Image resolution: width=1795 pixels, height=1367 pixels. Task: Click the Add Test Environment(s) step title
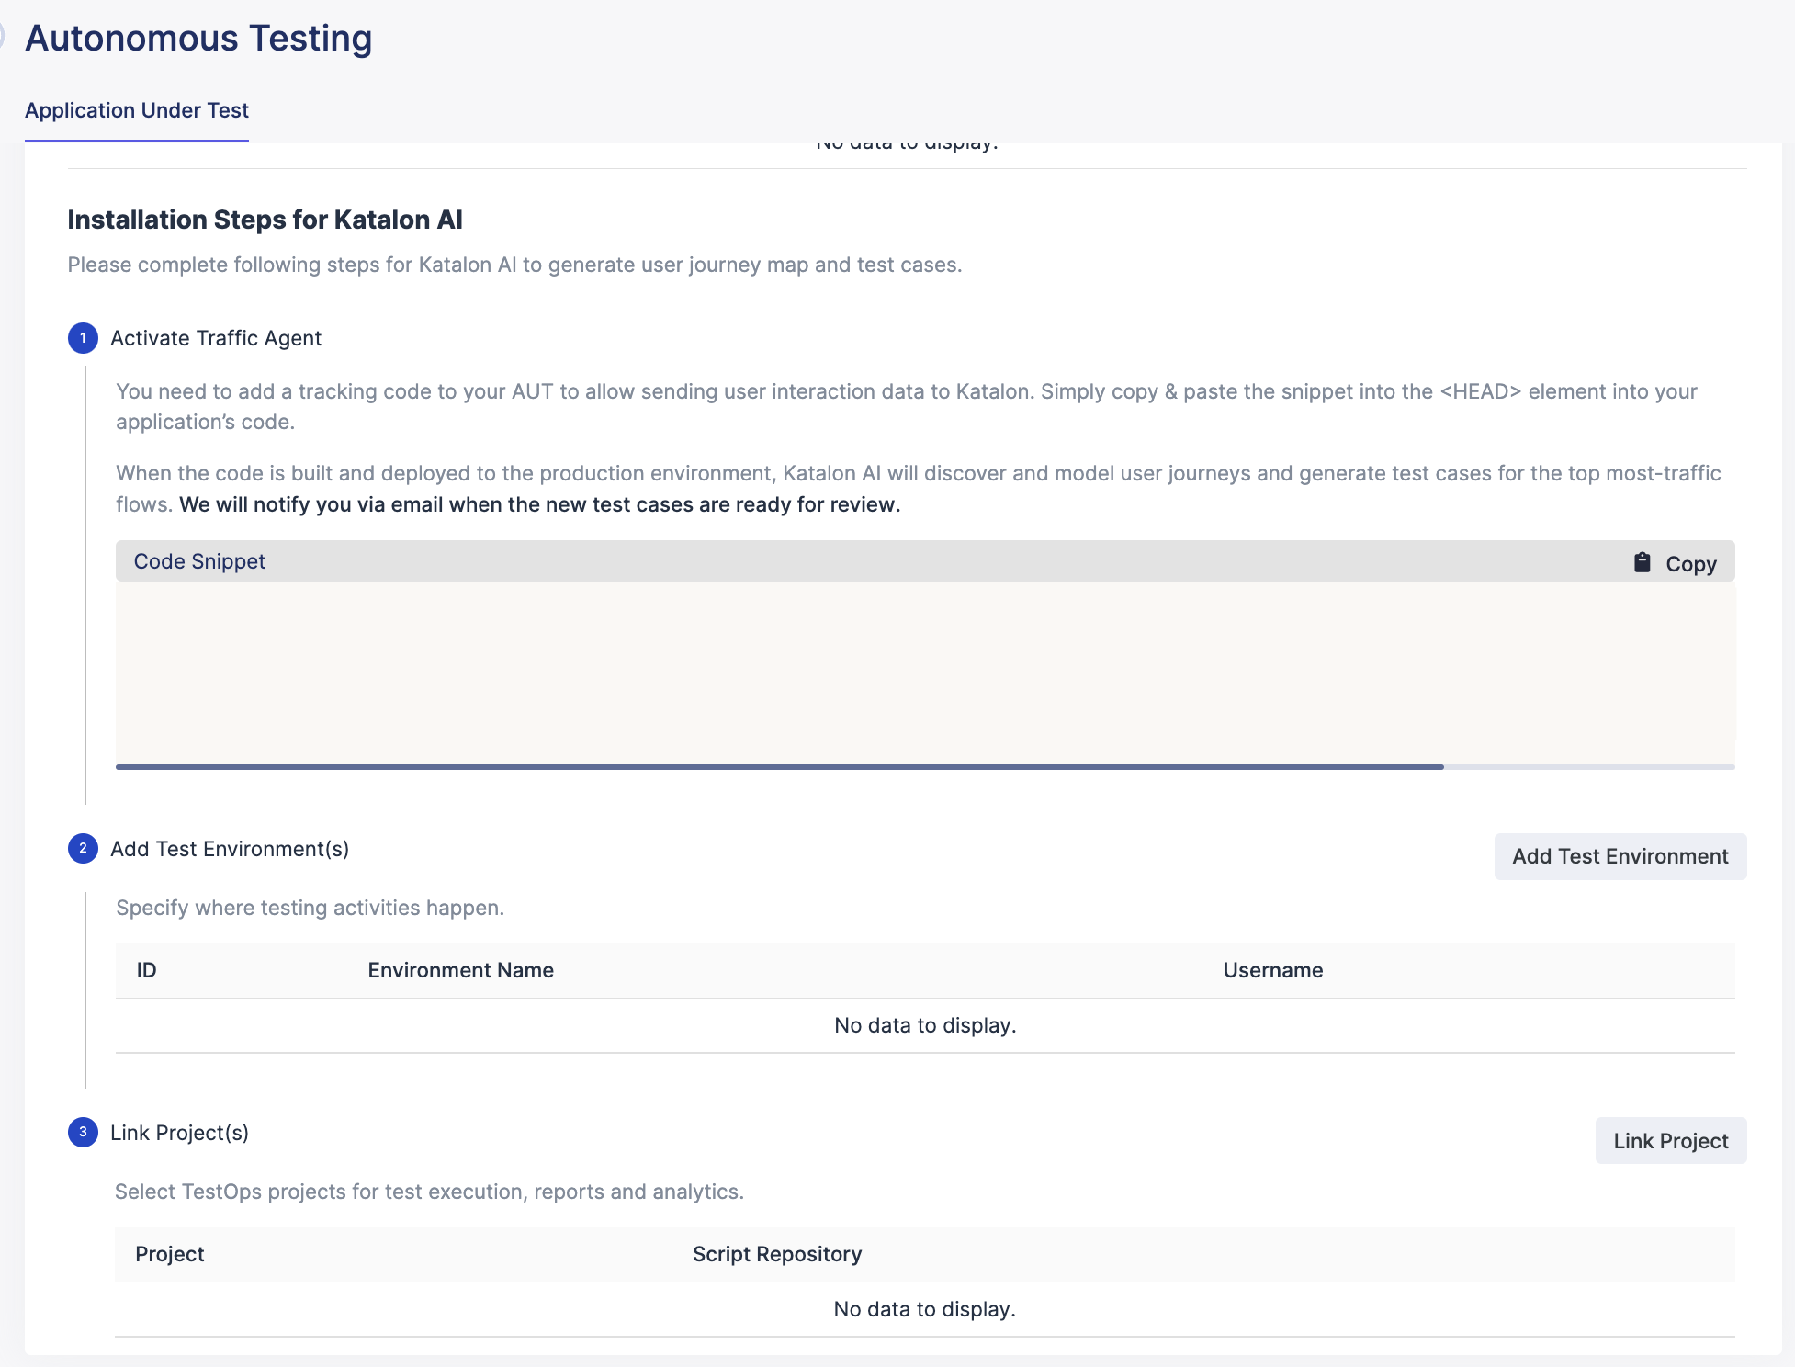click(x=230, y=849)
